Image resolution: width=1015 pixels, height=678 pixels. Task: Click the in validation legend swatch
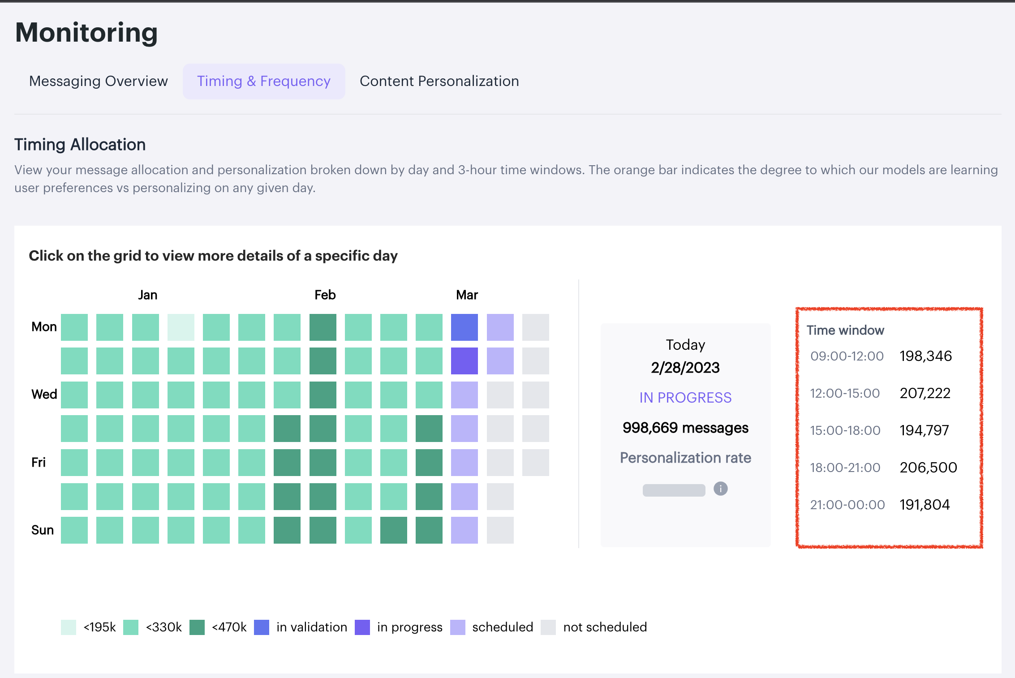point(262,627)
